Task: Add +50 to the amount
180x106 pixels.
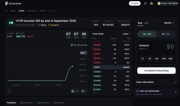Action: [156, 59]
